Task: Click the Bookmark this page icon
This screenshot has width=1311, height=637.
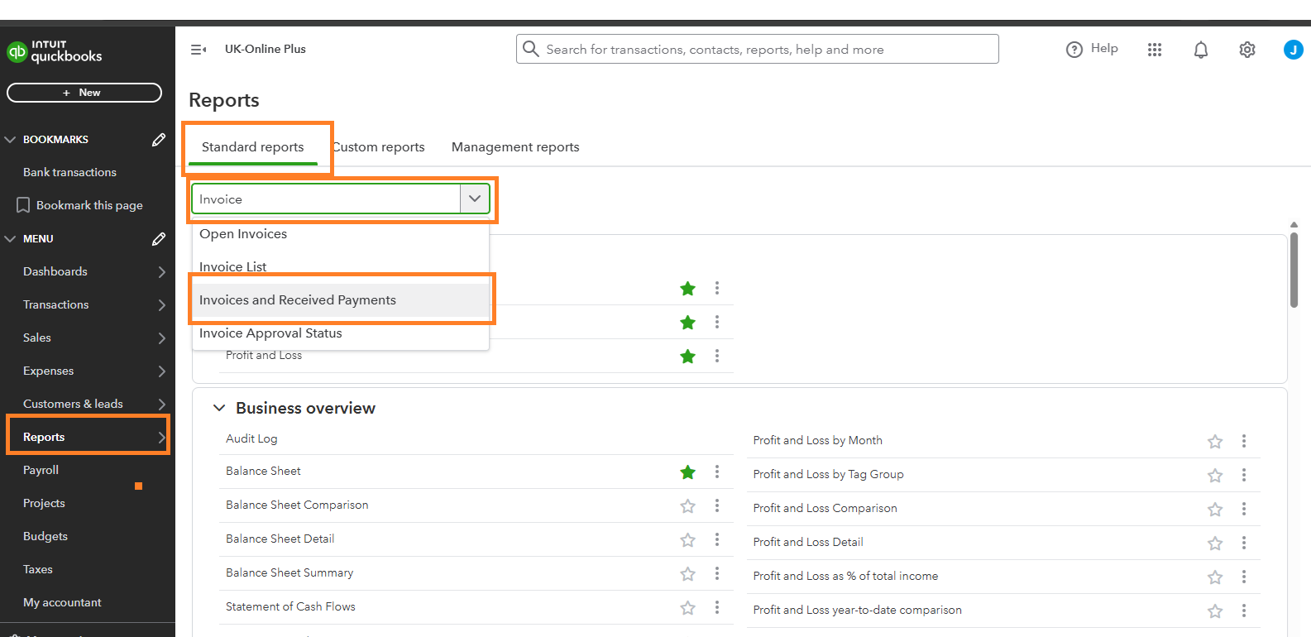Action: click(x=23, y=205)
